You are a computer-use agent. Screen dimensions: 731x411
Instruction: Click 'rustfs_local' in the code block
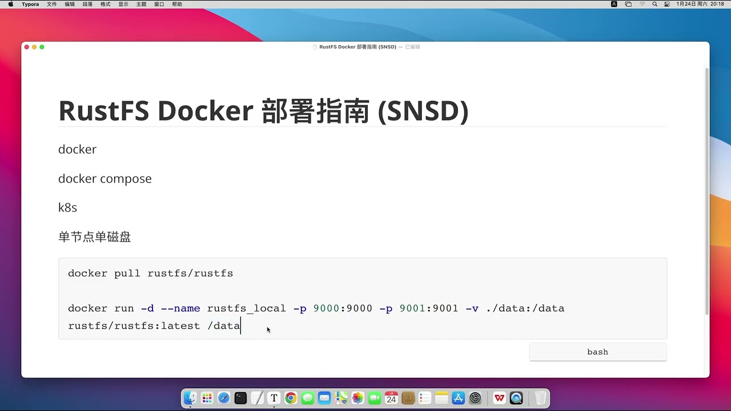(x=246, y=308)
